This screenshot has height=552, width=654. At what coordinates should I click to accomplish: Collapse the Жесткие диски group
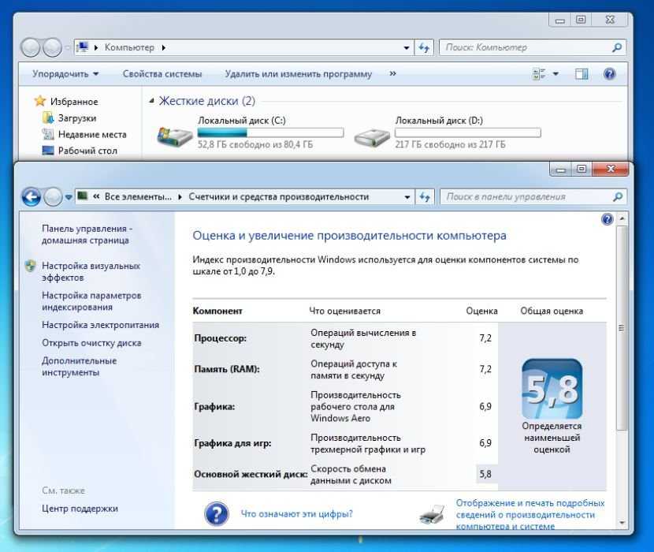point(151,101)
